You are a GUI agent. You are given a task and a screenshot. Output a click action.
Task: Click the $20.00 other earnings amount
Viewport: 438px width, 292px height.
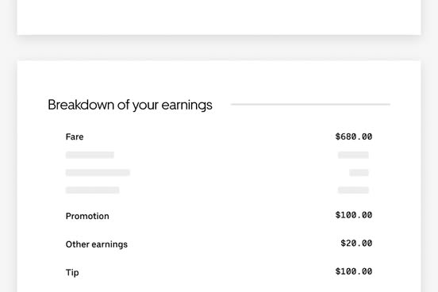pyautogui.click(x=356, y=244)
